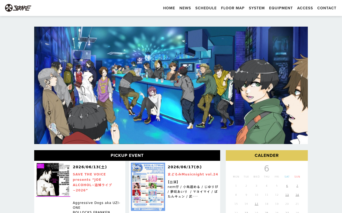Open the NEWS menu item
The height and width of the screenshot is (213, 342).
click(x=185, y=8)
